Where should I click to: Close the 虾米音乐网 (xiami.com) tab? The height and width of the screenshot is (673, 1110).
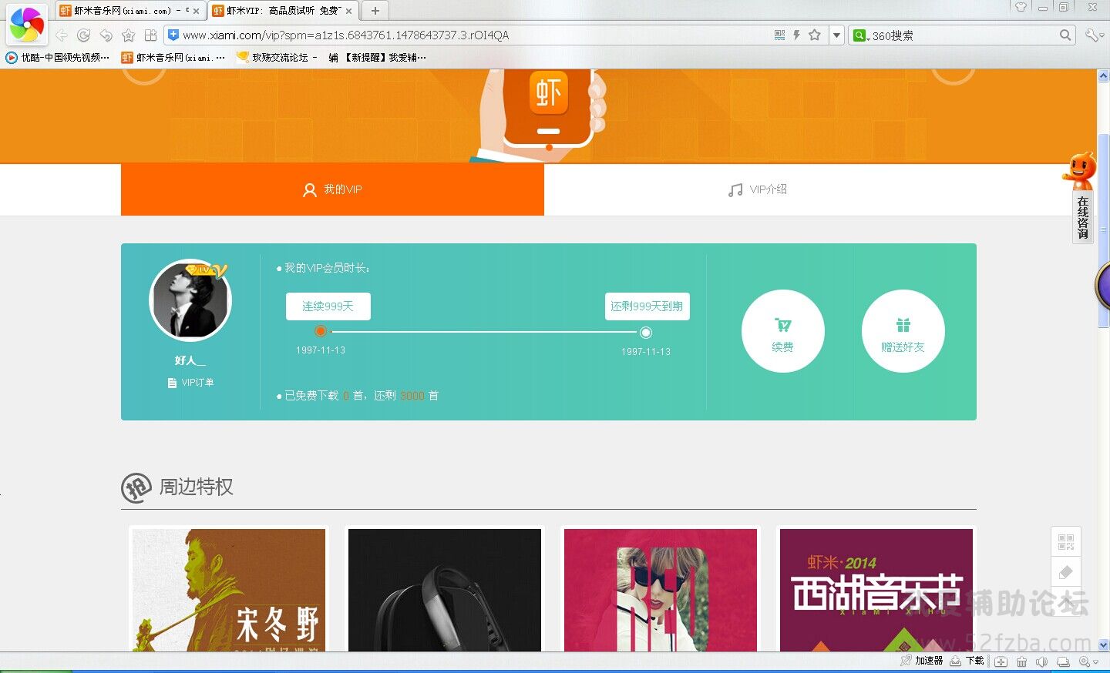click(196, 11)
